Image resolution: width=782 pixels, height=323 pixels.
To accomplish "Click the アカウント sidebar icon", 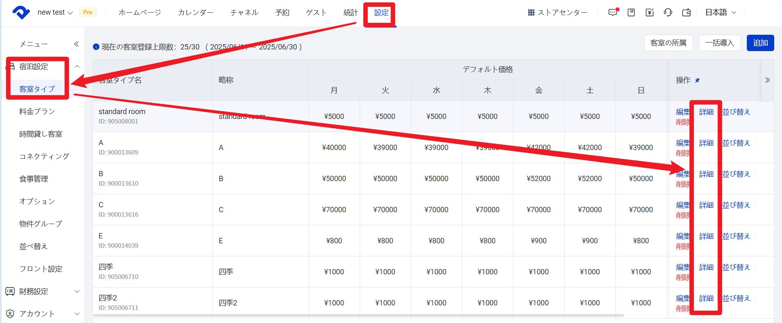I will [x=10, y=314].
